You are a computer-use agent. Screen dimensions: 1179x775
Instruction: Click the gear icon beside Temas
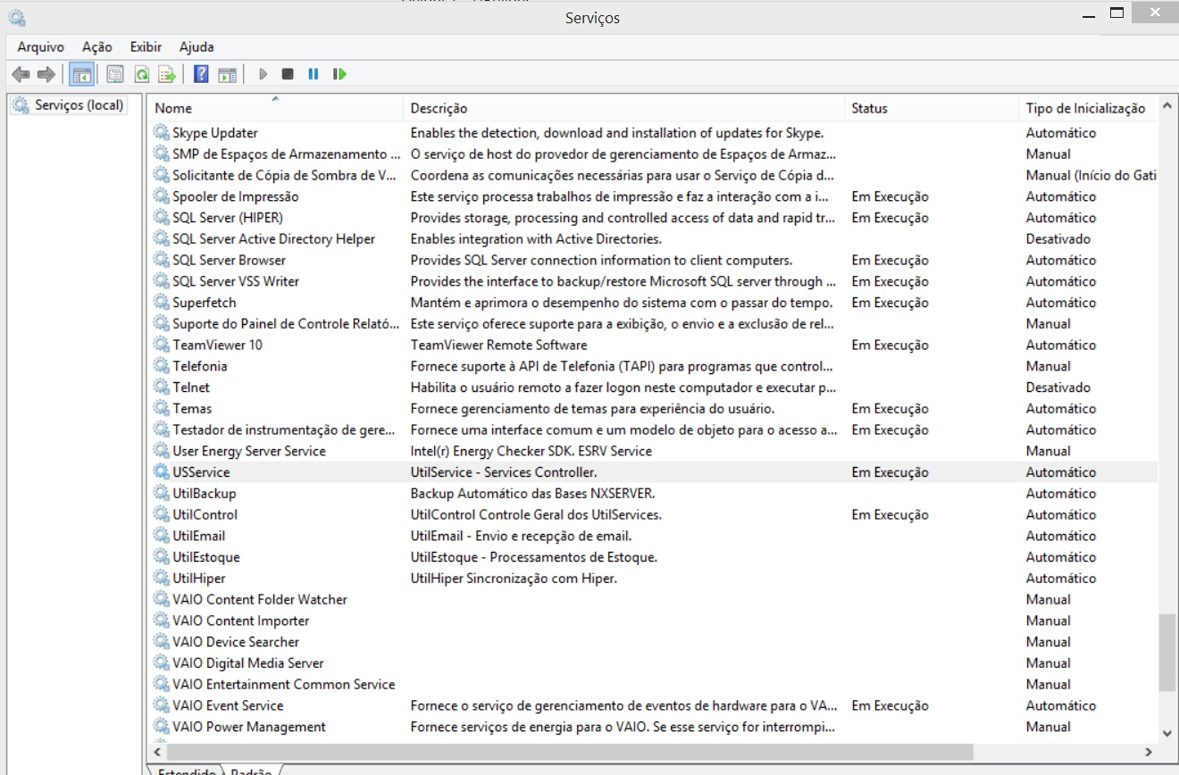pos(161,409)
